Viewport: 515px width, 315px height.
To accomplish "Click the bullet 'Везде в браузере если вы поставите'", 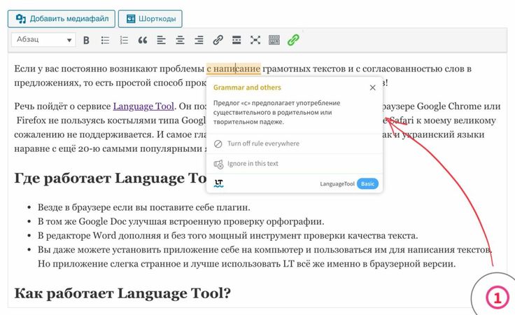I will (x=144, y=207).
